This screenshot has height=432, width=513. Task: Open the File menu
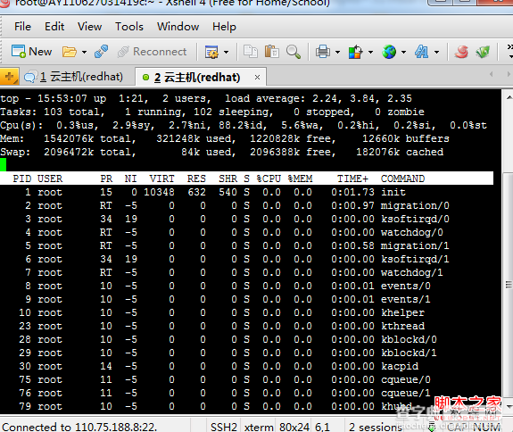click(x=22, y=27)
